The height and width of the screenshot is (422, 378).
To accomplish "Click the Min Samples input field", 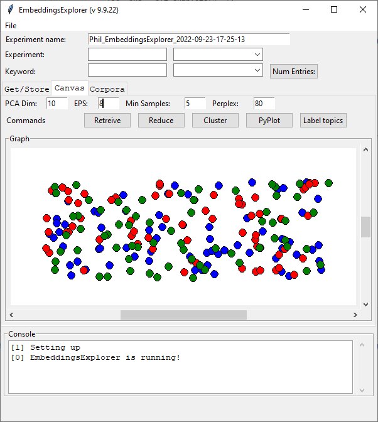I will (x=195, y=103).
